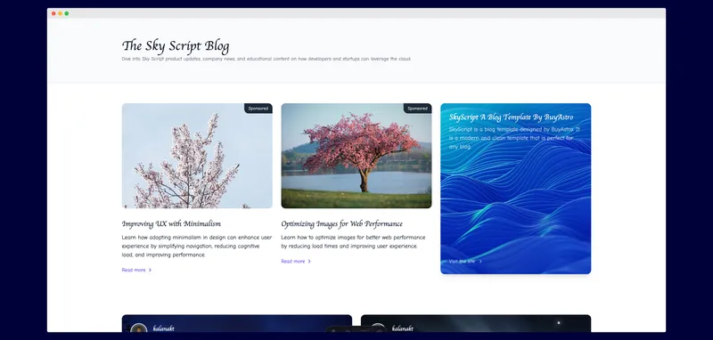Click chevron arrow beside Improving UX Read more
The image size is (713, 340).
(x=150, y=270)
